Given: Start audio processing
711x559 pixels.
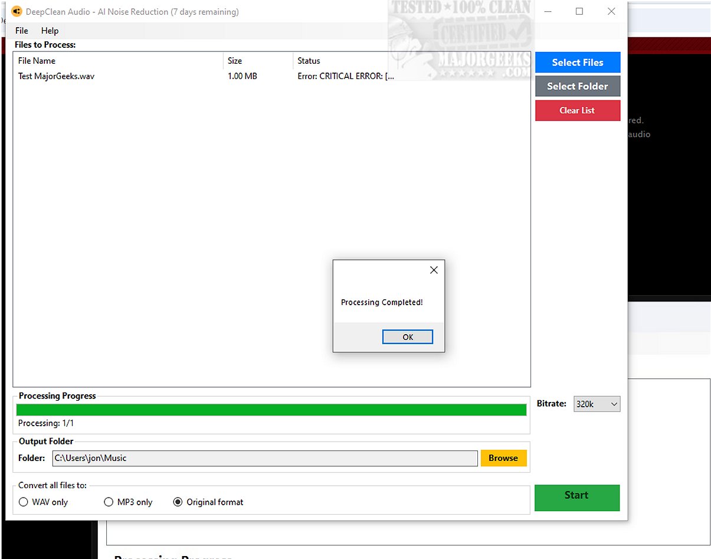Looking at the screenshot, I should tap(577, 498).
